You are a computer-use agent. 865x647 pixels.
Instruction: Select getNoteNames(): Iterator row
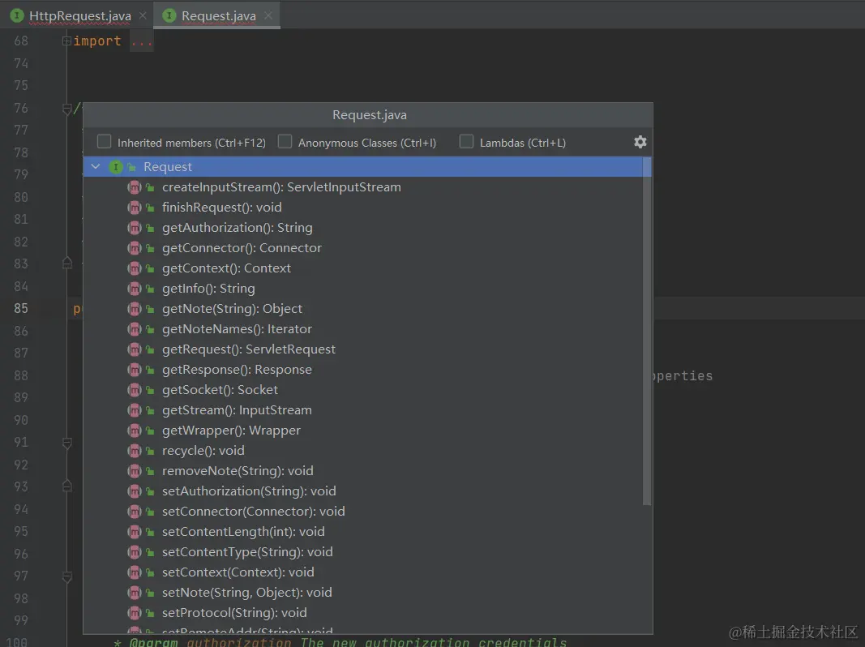pos(363,329)
